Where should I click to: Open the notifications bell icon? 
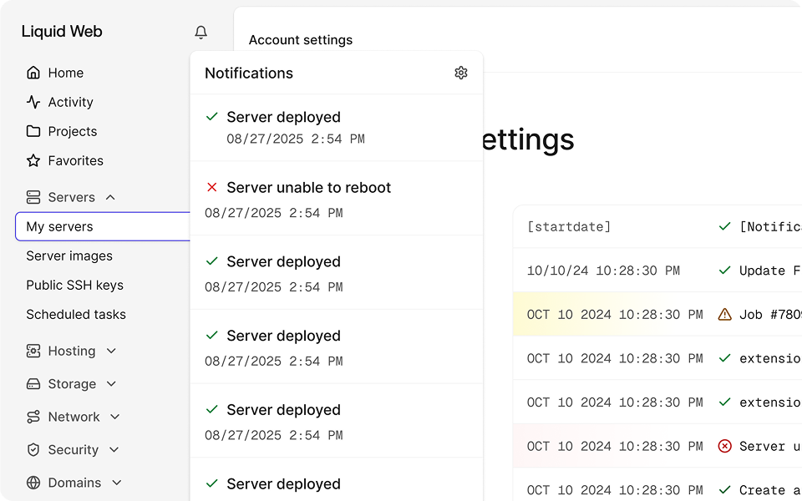(x=201, y=33)
